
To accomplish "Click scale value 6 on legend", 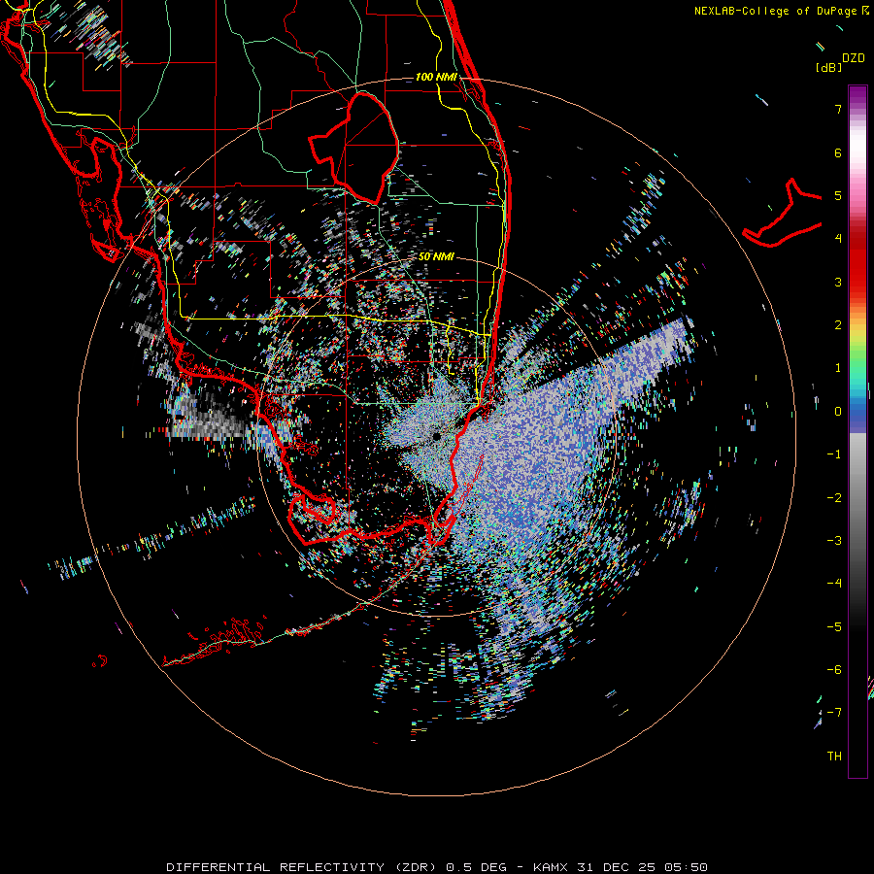I will pyautogui.click(x=838, y=152).
